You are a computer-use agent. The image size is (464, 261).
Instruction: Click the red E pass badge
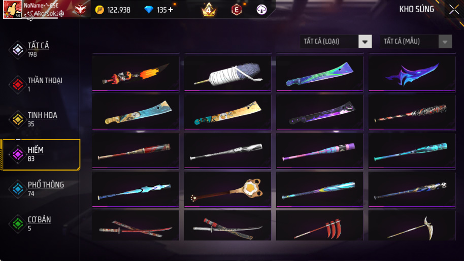click(237, 10)
